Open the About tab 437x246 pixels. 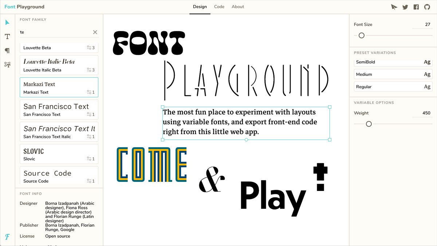(238, 7)
